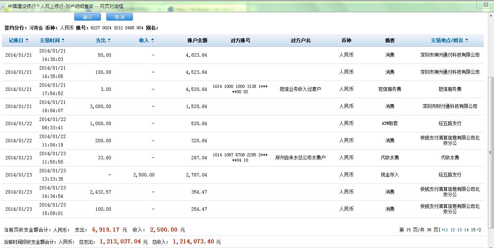This screenshot has width=494, height=248.
Task: Sort table by 记账日 column header
Action: [x=16, y=41]
